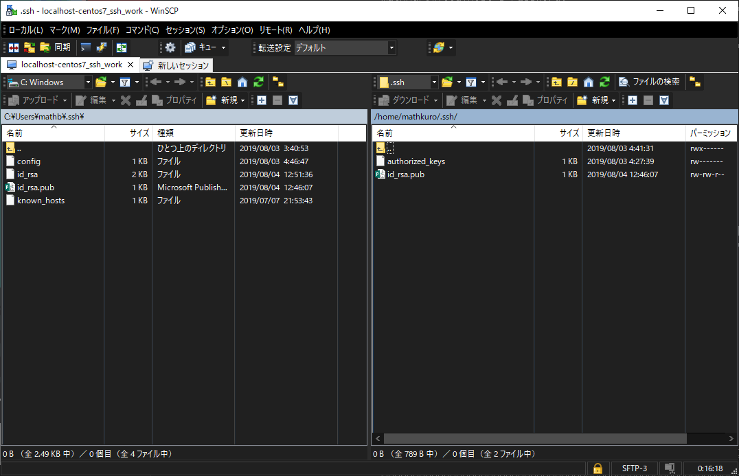This screenshot has width=739, height=476.
Task: Select the local config file
Action: pos(29,161)
